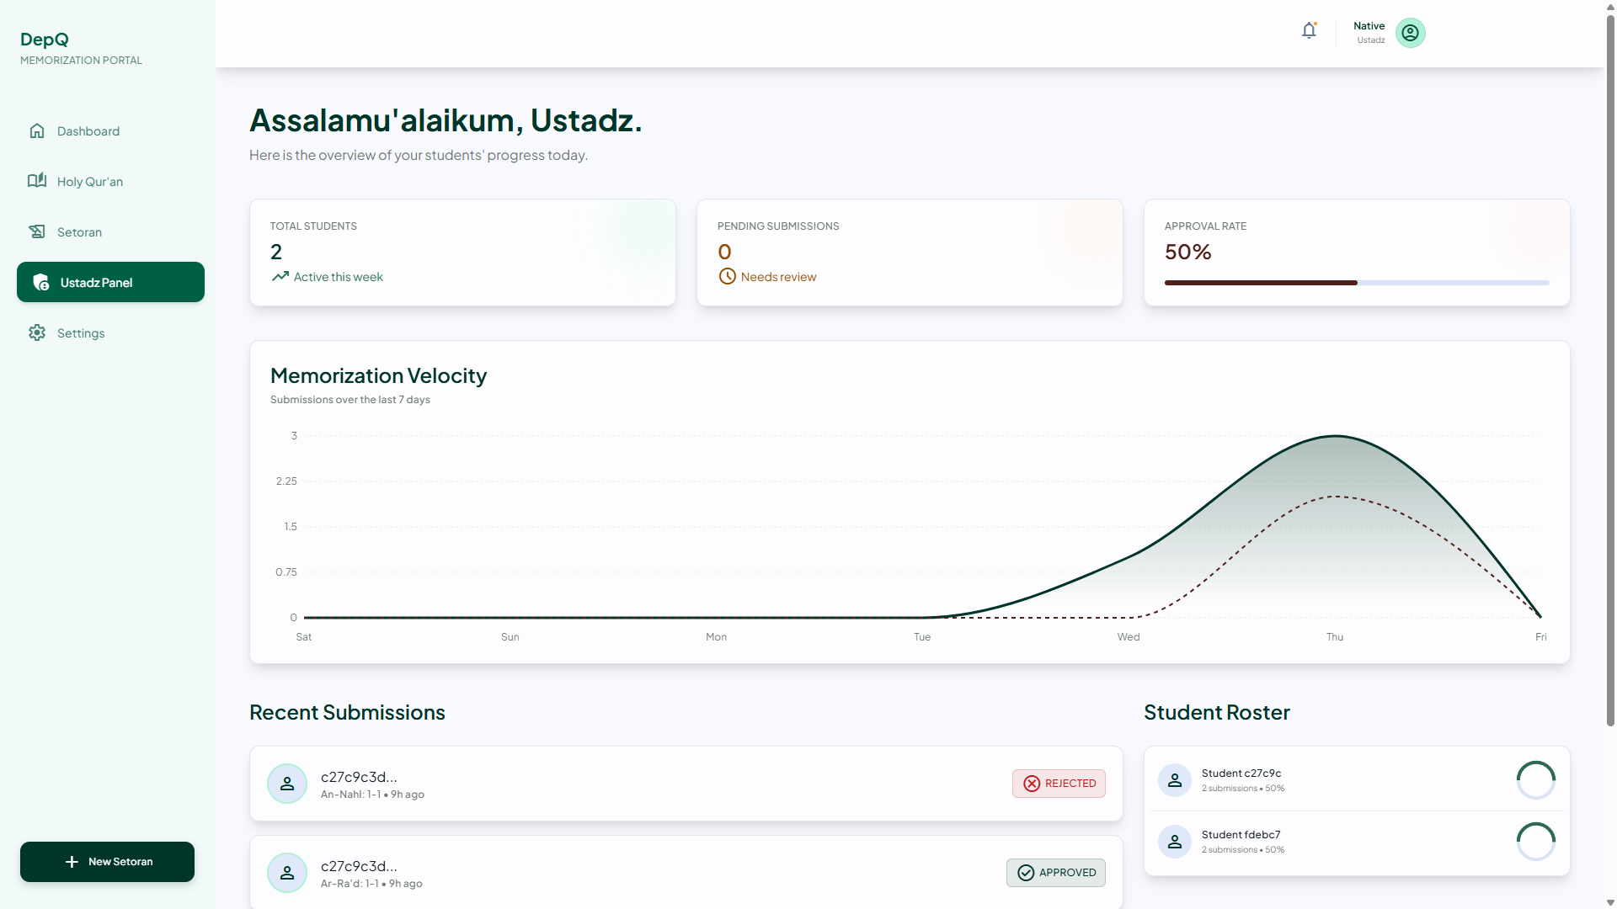Image resolution: width=1617 pixels, height=909 pixels.
Task: Open the notifications bell
Action: [1309, 31]
